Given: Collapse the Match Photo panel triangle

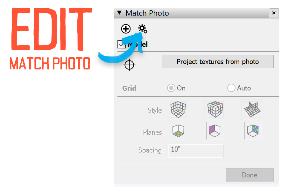Looking at the screenshot, I should [119, 13].
